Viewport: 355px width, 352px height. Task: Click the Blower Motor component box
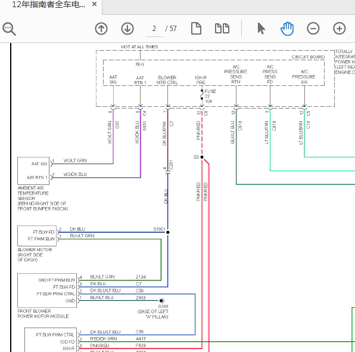pyautogui.click(x=37, y=236)
